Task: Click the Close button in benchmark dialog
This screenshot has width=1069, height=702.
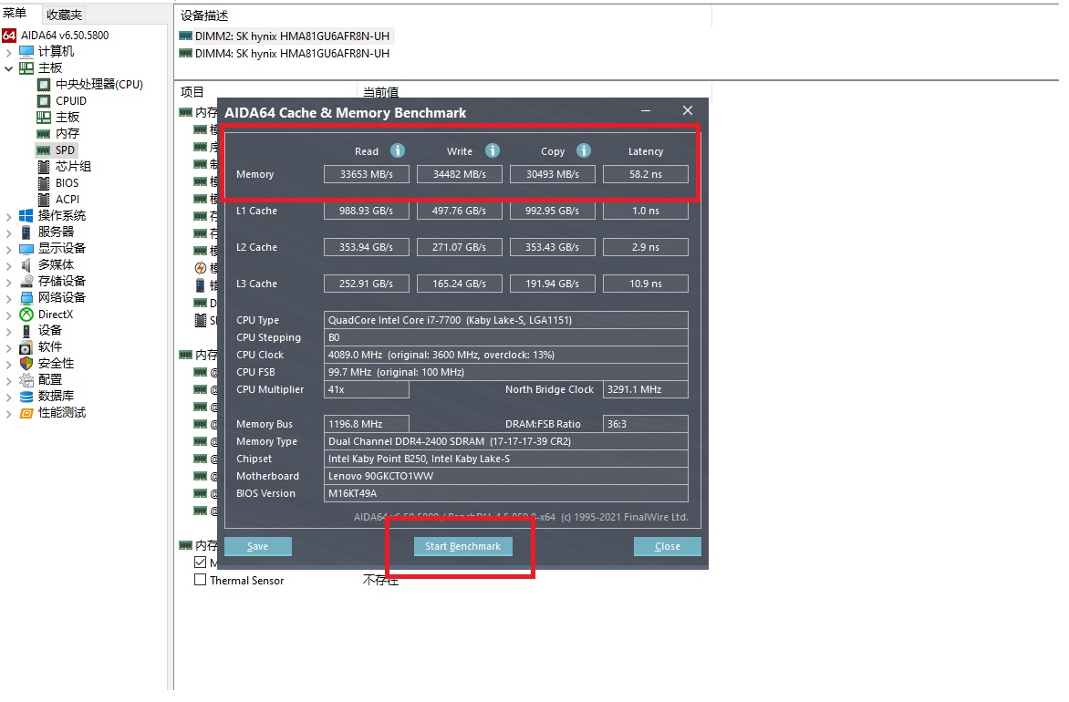Action: point(668,546)
